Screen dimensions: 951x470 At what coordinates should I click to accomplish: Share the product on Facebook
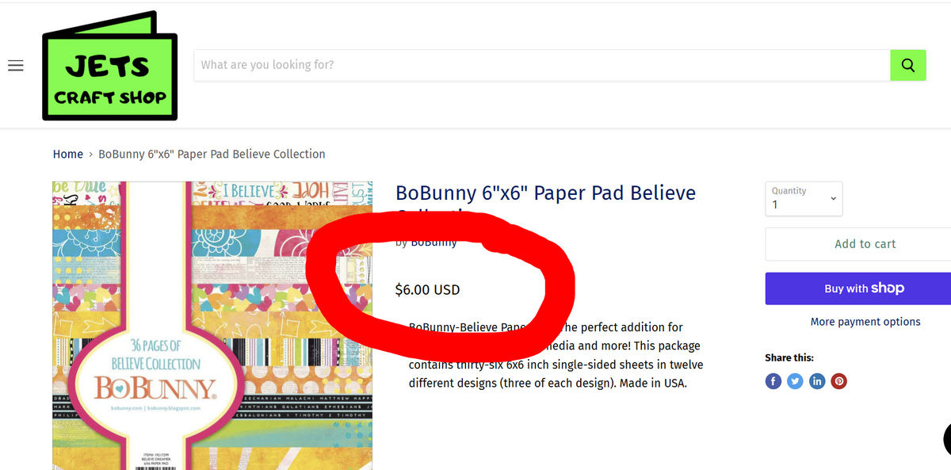[773, 381]
